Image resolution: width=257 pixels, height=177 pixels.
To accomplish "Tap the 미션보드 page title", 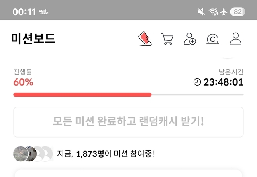I will tap(33, 39).
